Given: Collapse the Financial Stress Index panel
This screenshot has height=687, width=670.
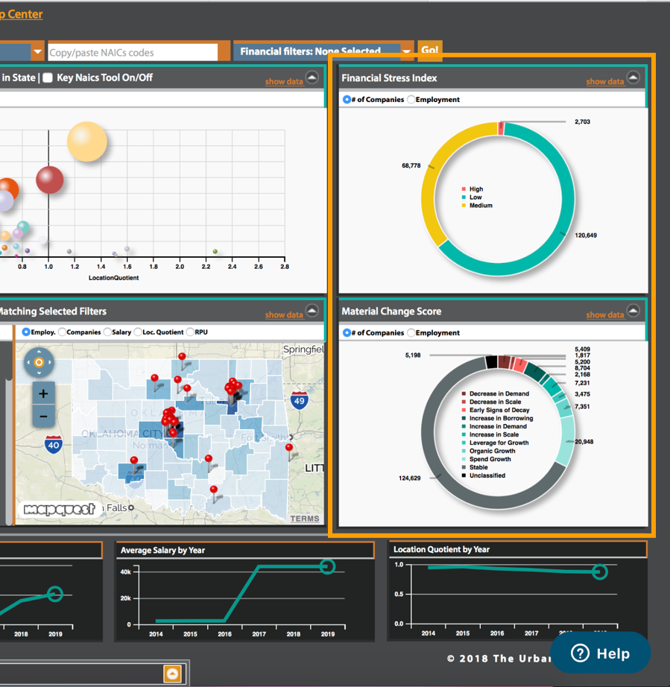Looking at the screenshot, I should 633,77.
